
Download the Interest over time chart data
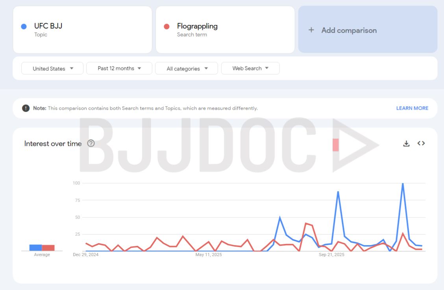coord(406,144)
